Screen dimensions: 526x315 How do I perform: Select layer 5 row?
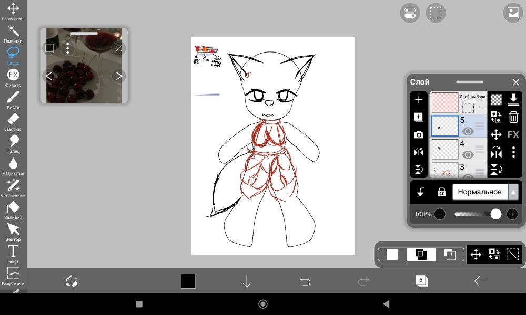click(459, 126)
